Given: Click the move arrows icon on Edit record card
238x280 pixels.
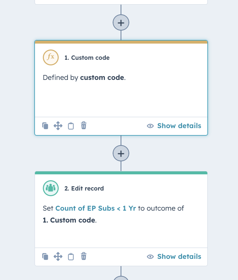Looking at the screenshot, I should tap(58, 257).
